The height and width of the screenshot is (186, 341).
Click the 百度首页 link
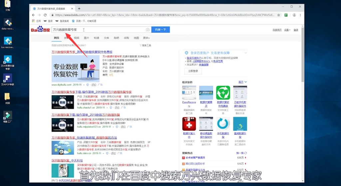pos(277,30)
